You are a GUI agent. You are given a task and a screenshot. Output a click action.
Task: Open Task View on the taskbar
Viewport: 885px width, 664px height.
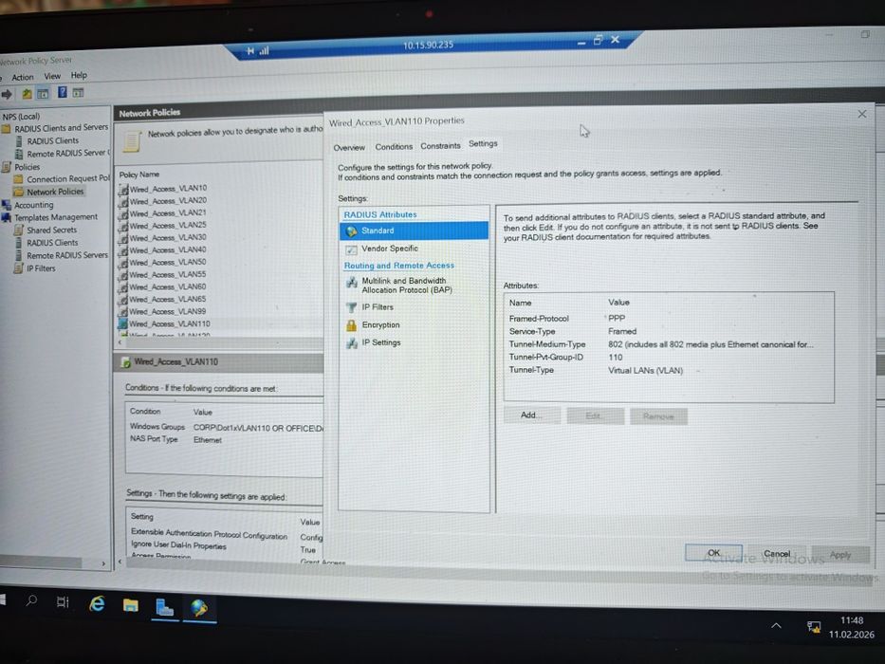point(63,602)
